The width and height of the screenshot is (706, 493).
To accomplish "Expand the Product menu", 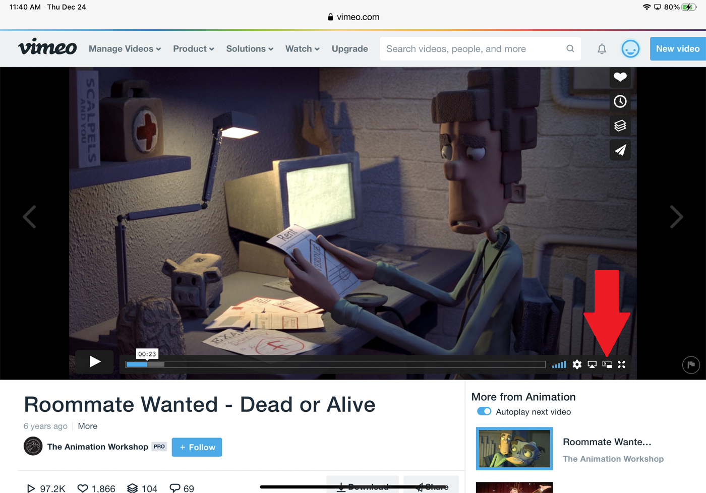I will click(194, 49).
